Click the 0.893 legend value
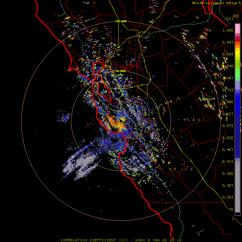This screenshot has width=242, height=242. [x=228, y=54]
